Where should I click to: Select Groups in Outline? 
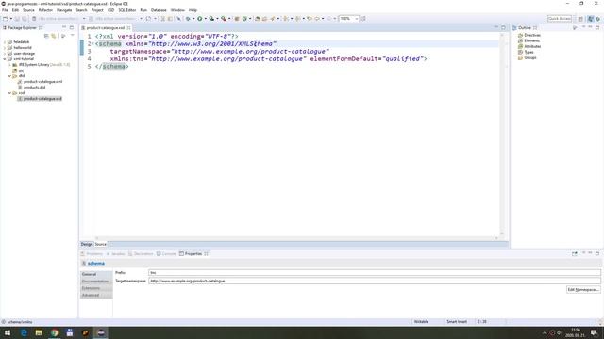coord(528,57)
